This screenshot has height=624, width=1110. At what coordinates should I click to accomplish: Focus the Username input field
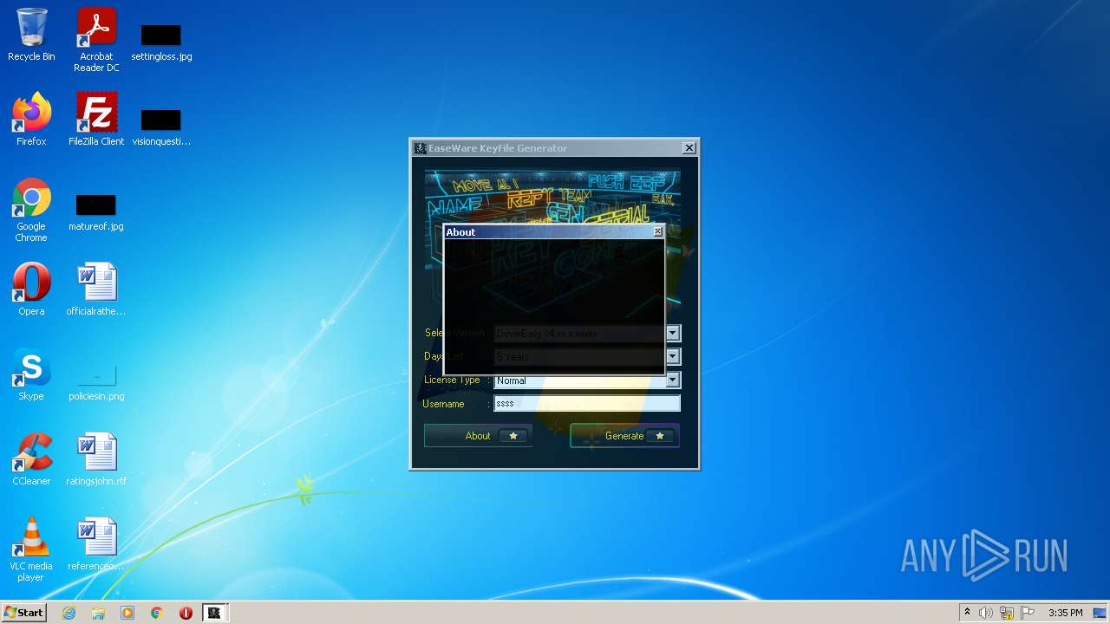587,403
